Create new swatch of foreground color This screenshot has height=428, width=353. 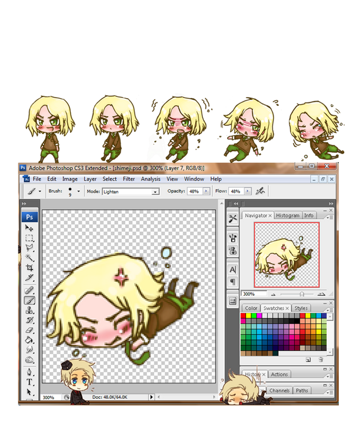click(308, 360)
